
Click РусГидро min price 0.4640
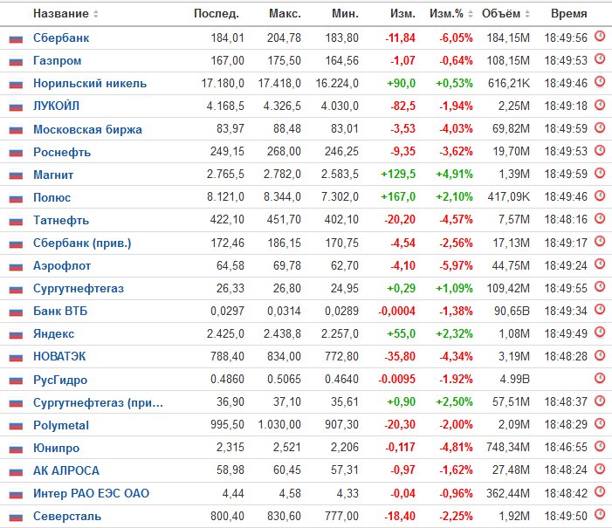click(x=341, y=379)
